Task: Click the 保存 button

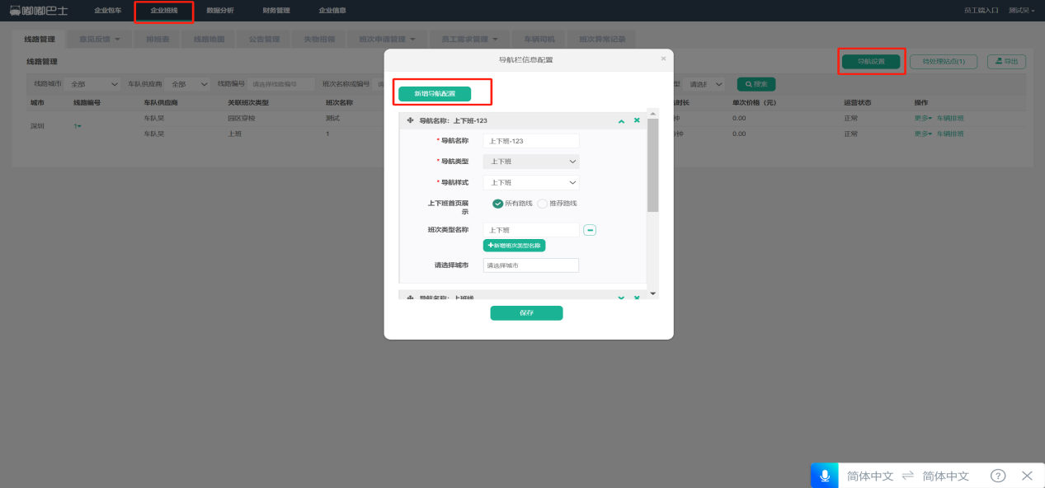Action: [526, 313]
